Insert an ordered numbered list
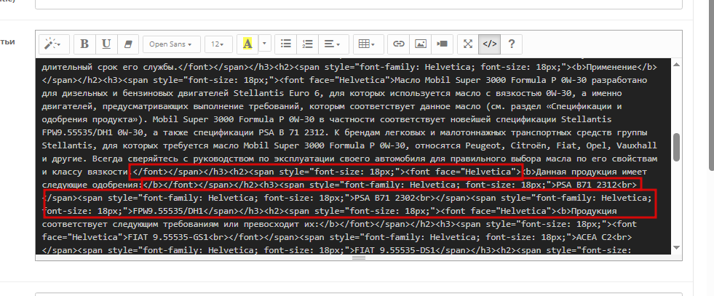 (307, 44)
